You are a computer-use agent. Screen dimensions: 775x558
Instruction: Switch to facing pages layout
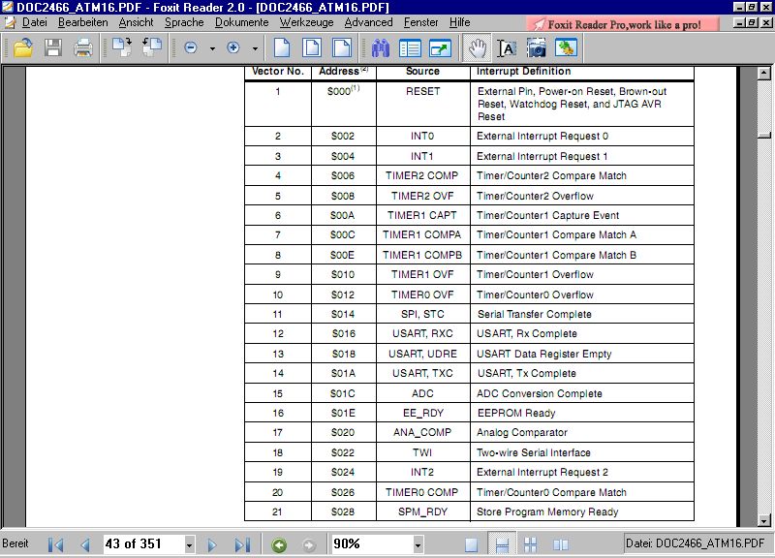[x=561, y=544]
